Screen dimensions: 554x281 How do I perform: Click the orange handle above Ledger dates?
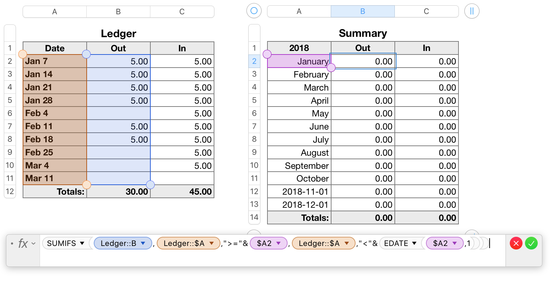coord(23,54)
